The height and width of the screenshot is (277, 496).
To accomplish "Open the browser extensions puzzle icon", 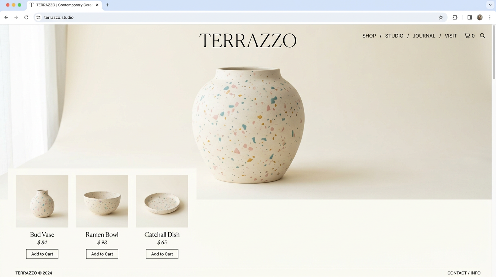I will click(455, 17).
